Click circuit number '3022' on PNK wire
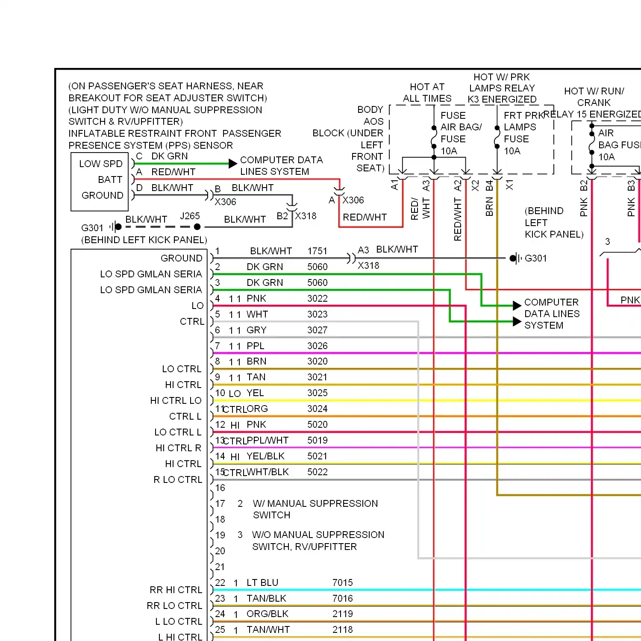The width and height of the screenshot is (641, 641). click(x=318, y=298)
